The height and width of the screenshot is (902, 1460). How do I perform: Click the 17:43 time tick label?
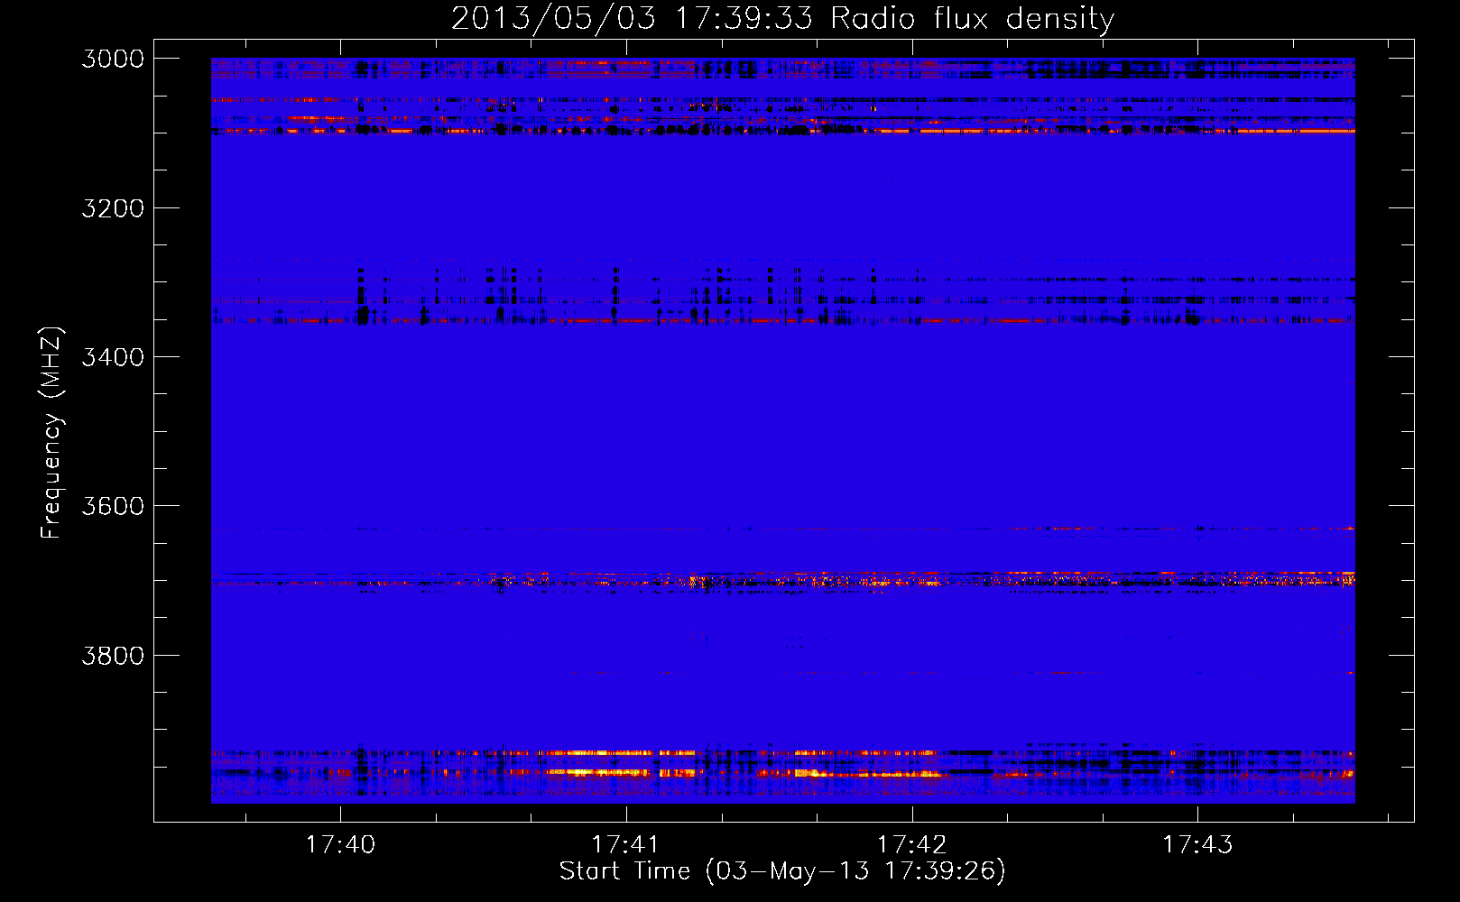1197,845
